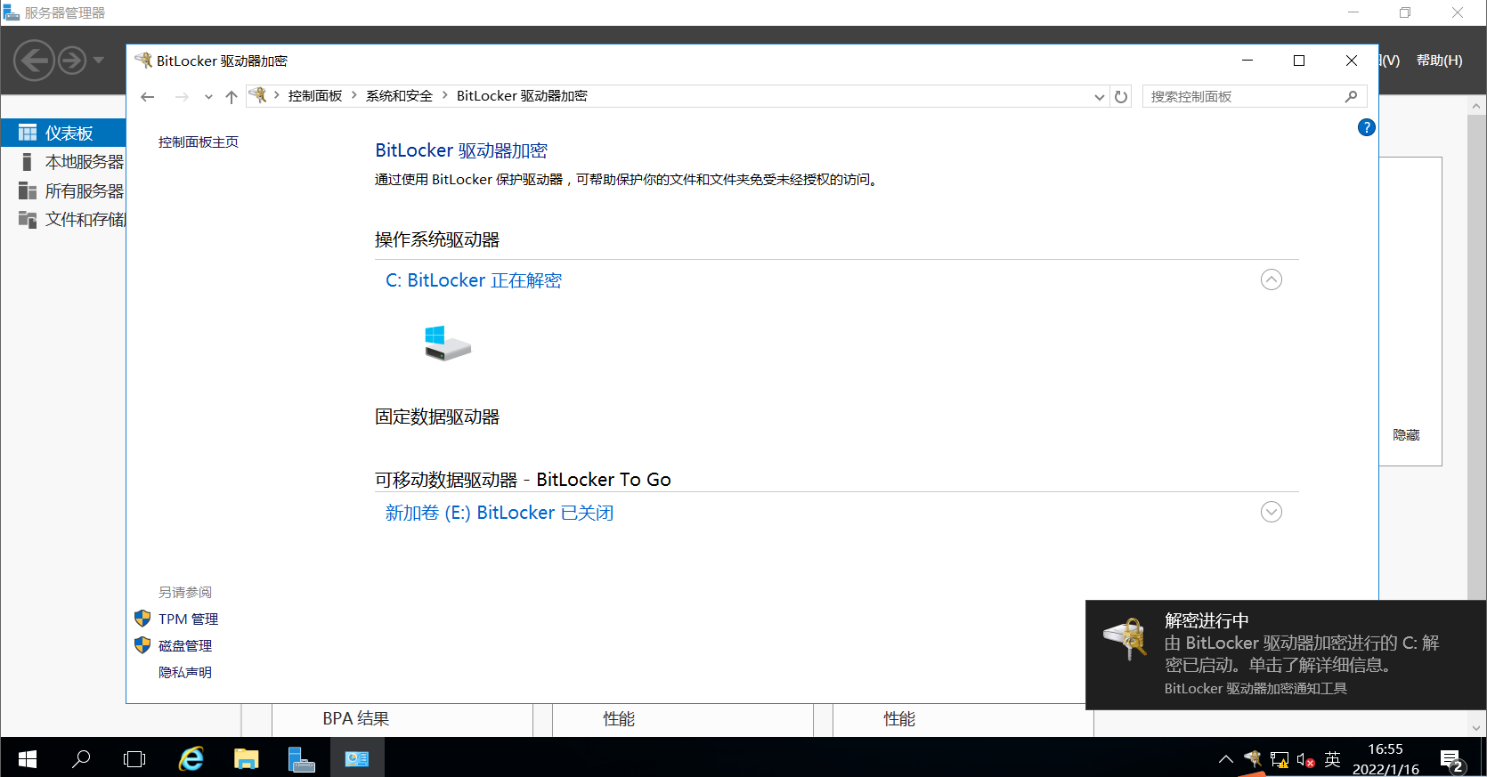Select 所有服务器 in Server Manager sidebar
1487x777 pixels.
point(63,190)
